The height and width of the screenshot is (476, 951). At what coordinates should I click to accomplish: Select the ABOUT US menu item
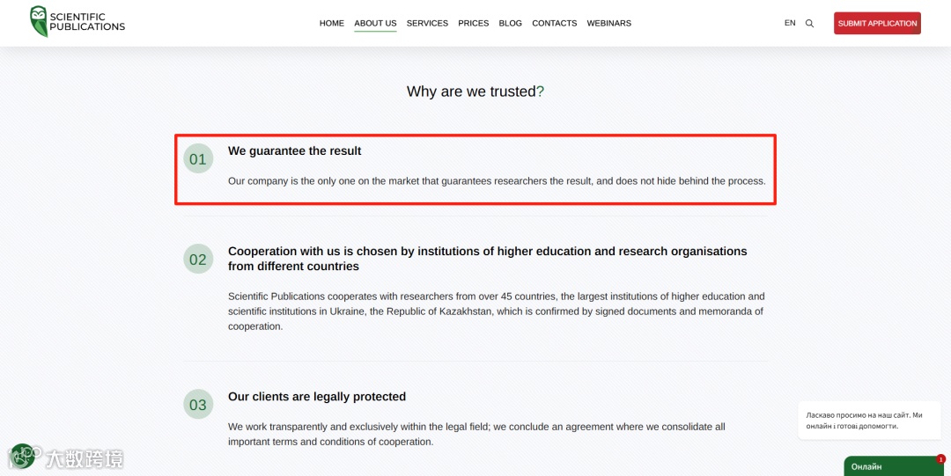375,23
